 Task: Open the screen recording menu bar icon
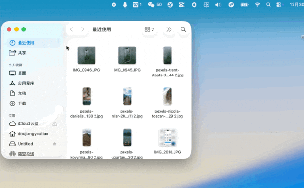[114, 5]
